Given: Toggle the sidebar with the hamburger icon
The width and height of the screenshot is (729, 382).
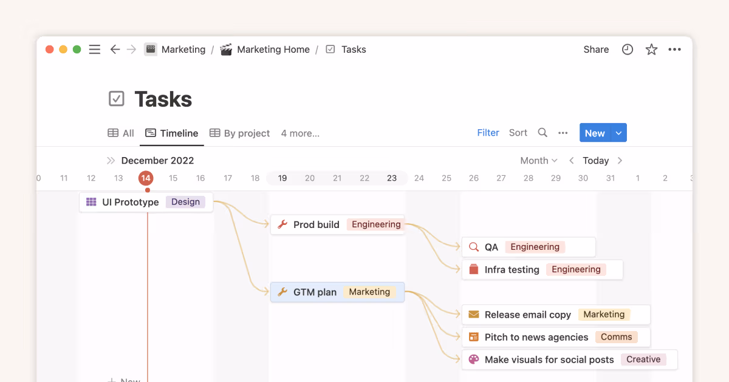Looking at the screenshot, I should tap(94, 49).
